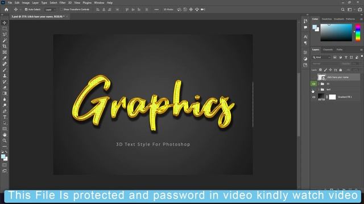Open the Window menu
Screen dimensions: 364x204
tap(99, 3)
